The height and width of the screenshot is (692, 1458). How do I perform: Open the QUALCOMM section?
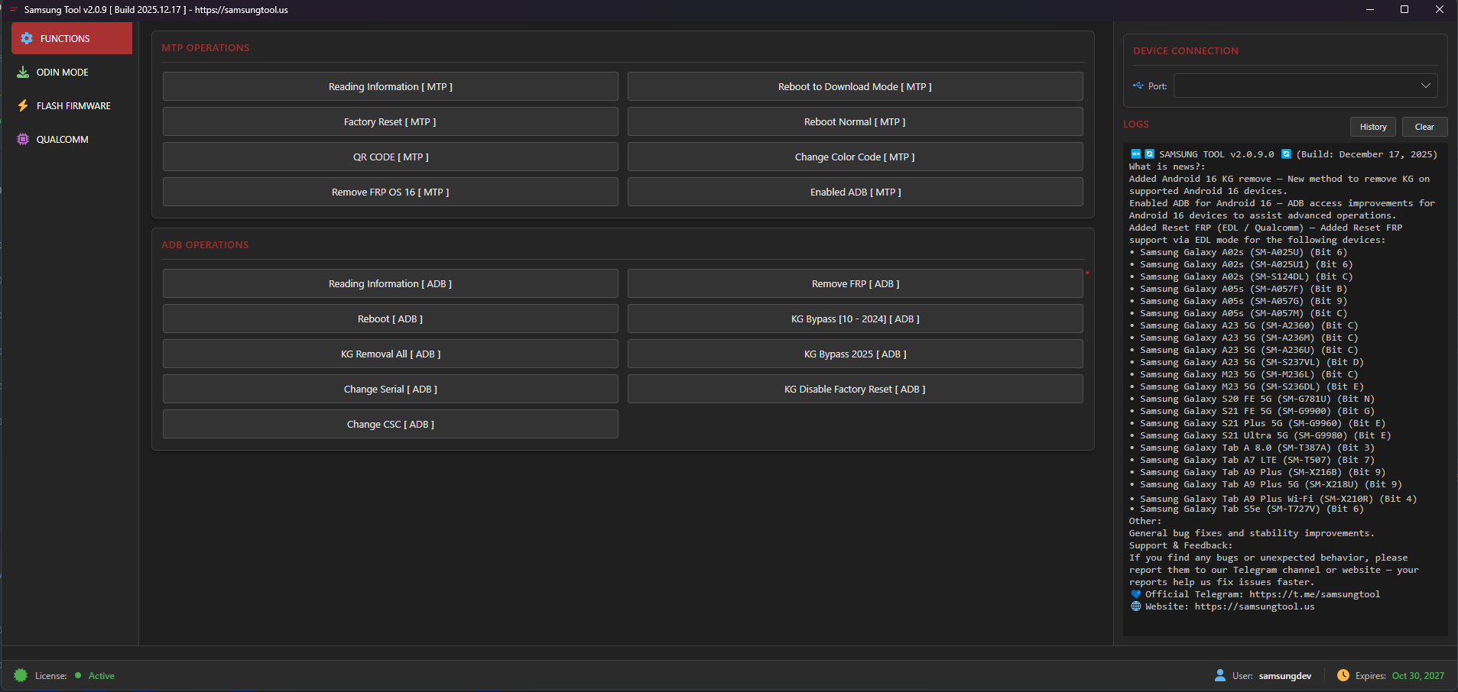tap(63, 139)
